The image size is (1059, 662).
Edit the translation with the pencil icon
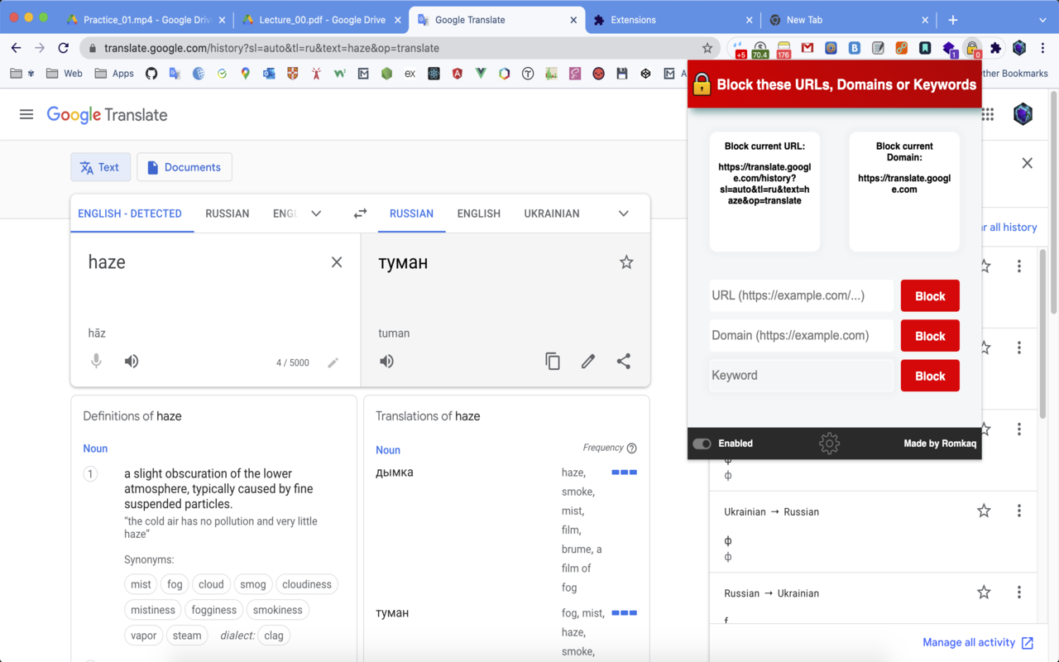coord(587,361)
